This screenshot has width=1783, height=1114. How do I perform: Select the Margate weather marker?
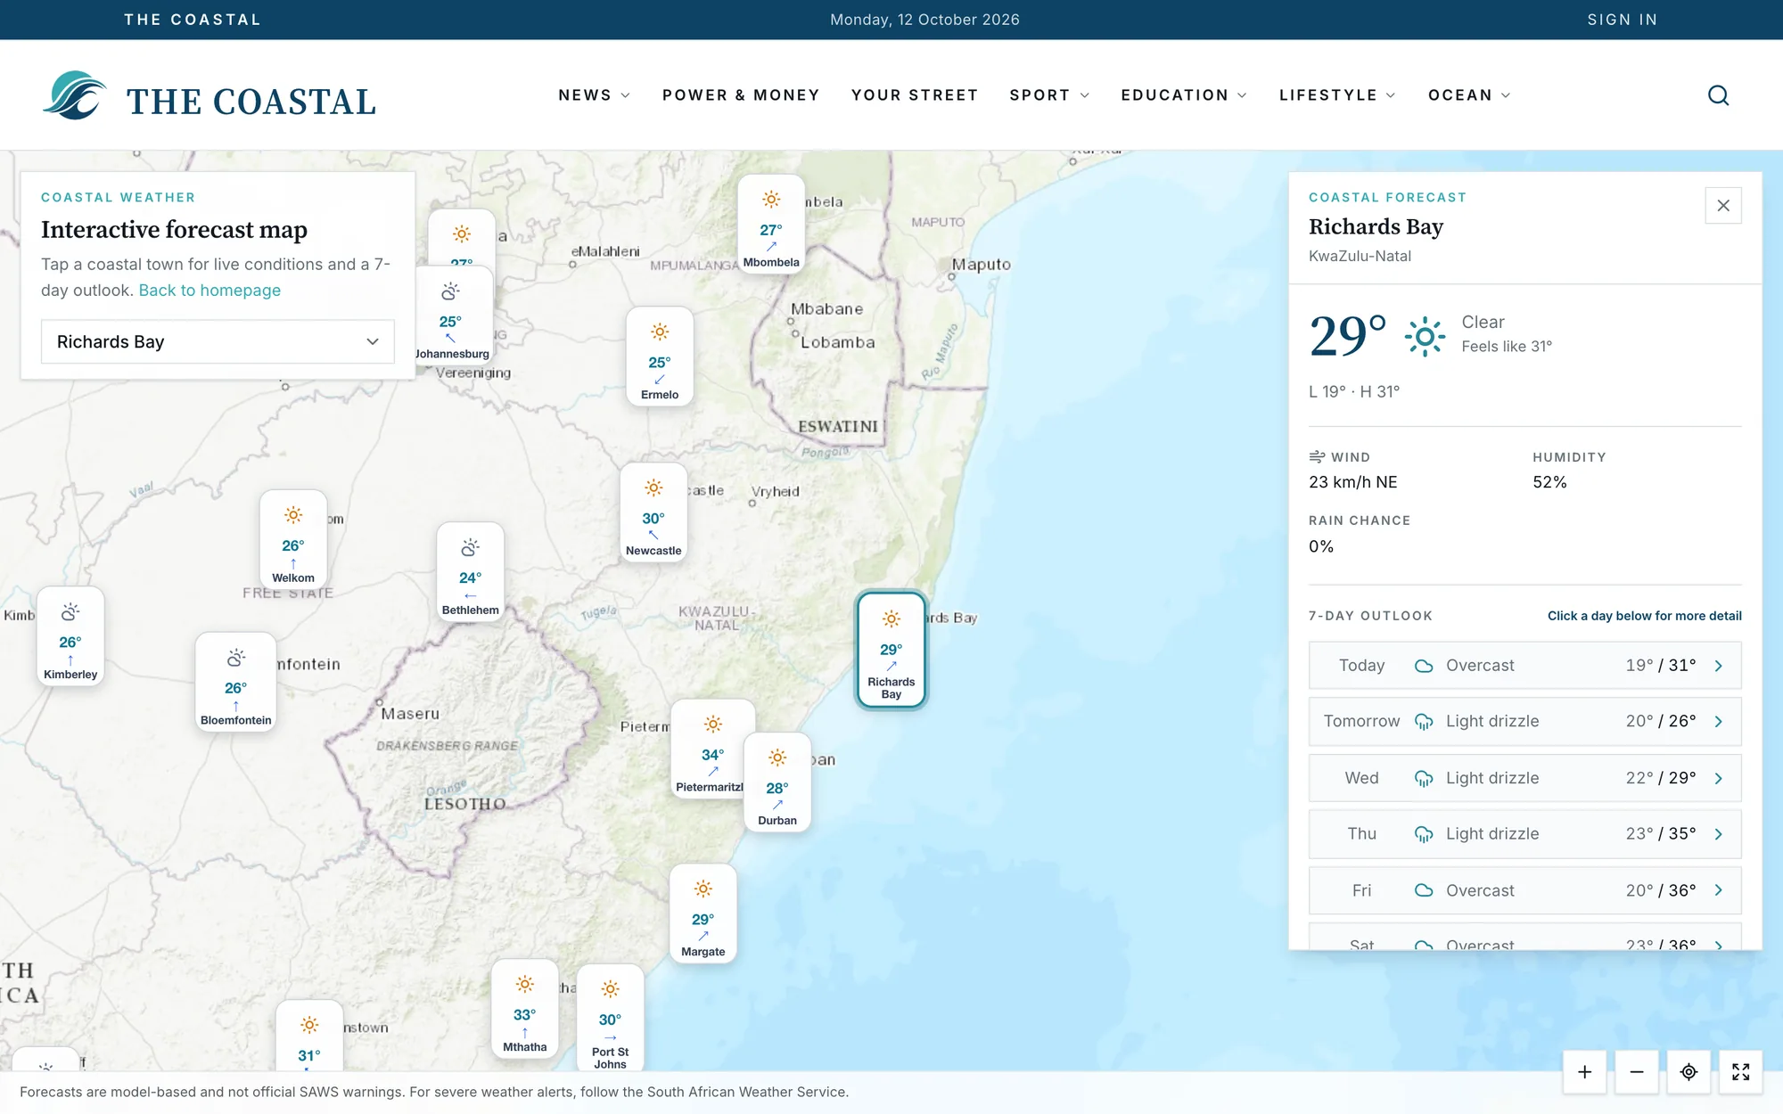[703, 913]
